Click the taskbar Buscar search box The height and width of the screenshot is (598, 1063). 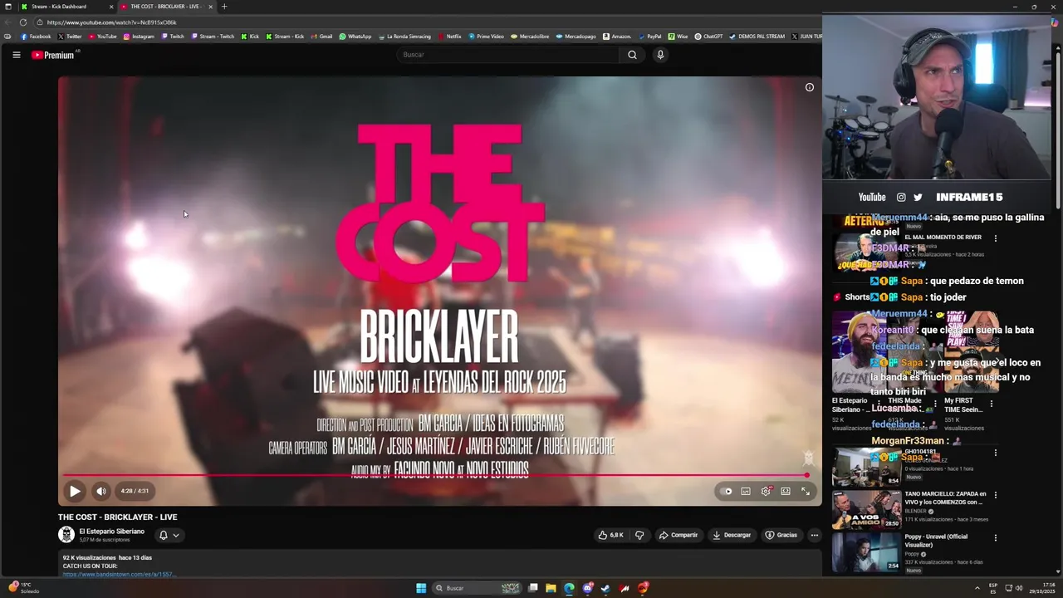click(x=478, y=588)
